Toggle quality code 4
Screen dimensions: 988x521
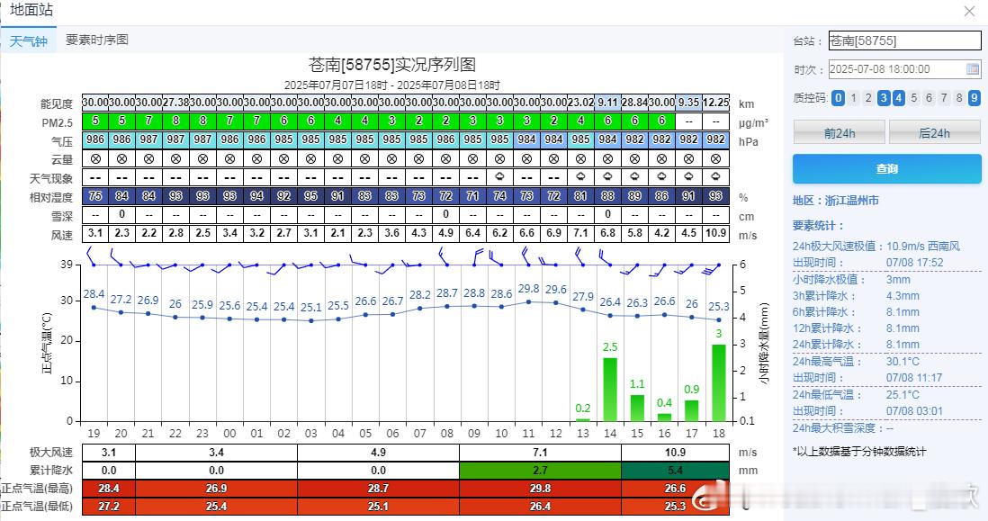click(899, 98)
